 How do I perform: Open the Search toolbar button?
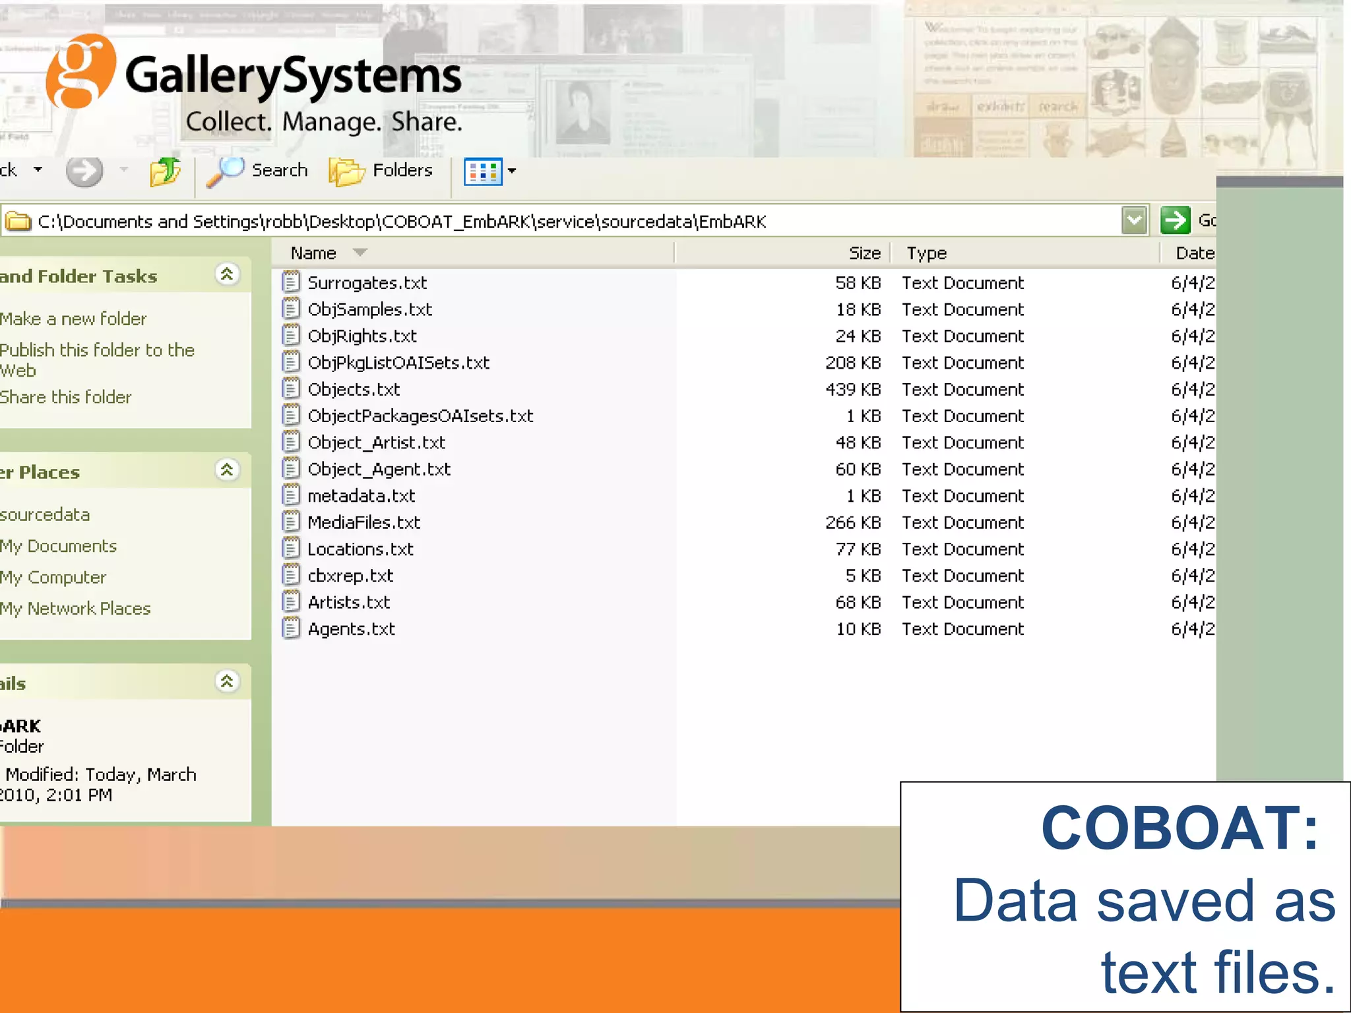click(x=257, y=171)
